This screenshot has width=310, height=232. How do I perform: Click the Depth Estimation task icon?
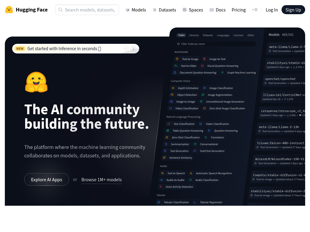pyautogui.click(x=173, y=88)
